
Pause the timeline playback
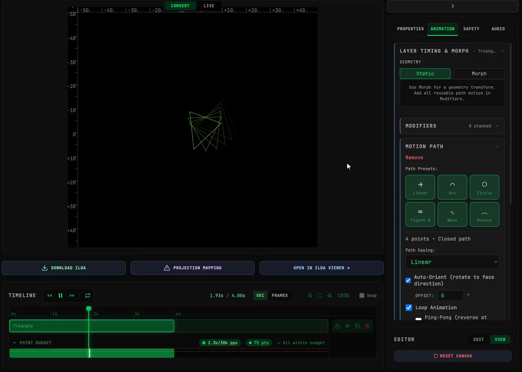[x=60, y=296]
